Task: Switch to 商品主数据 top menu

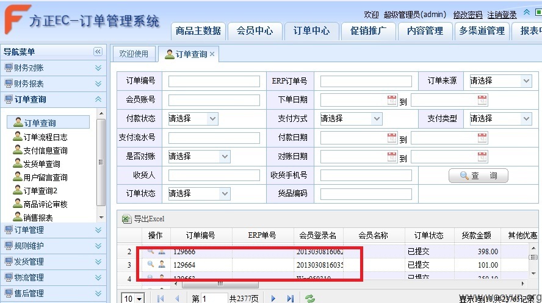Action: 198,31
